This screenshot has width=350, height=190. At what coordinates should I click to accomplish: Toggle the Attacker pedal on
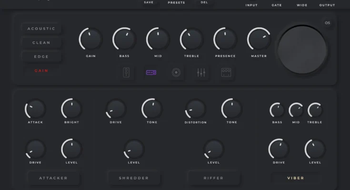[x=53, y=178]
